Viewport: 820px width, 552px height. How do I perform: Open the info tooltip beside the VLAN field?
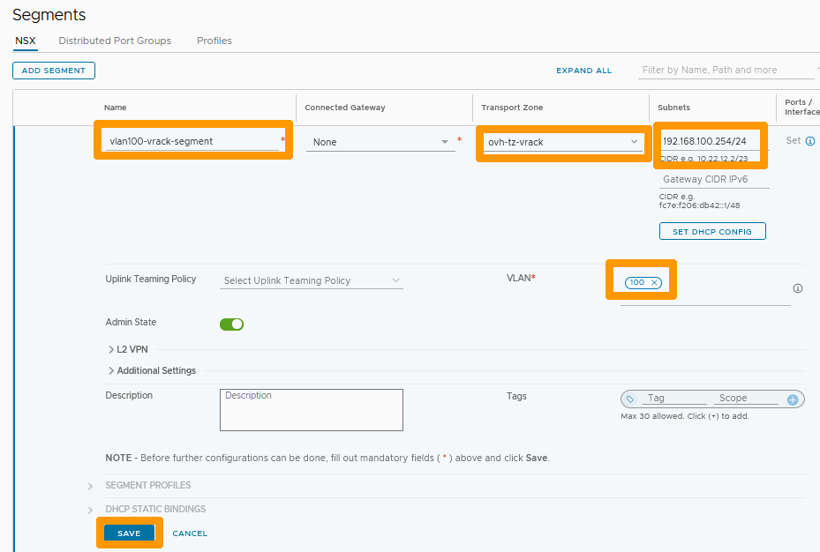pyautogui.click(x=797, y=288)
